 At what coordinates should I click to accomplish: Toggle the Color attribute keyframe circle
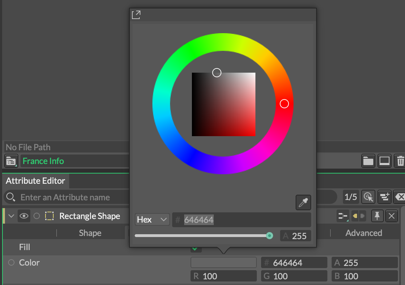(11, 262)
